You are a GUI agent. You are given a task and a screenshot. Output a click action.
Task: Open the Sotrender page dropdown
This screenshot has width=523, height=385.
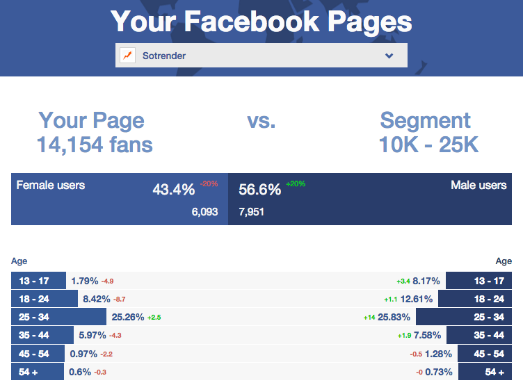point(261,56)
